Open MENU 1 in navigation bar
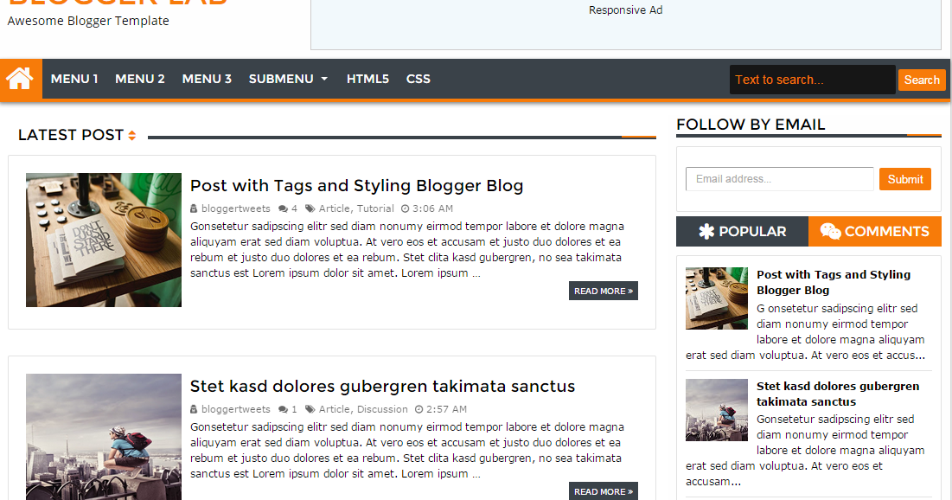The image size is (952, 500). click(74, 79)
